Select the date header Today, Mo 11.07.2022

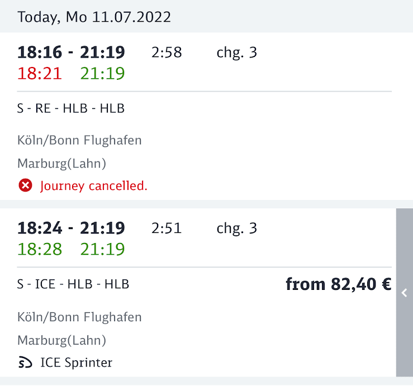[94, 17]
